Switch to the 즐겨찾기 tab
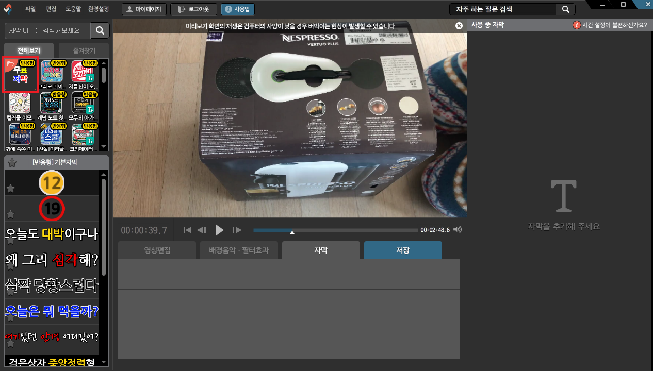The image size is (653, 371). (84, 50)
